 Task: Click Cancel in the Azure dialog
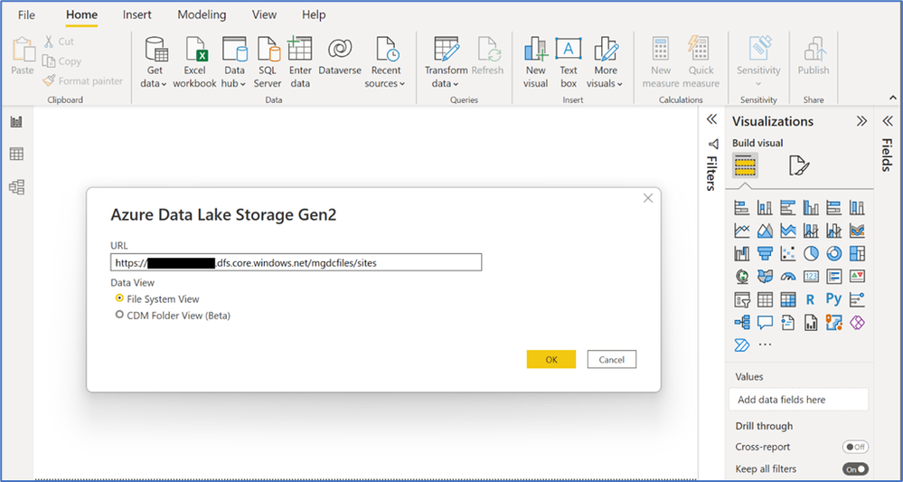click(612, 359)
